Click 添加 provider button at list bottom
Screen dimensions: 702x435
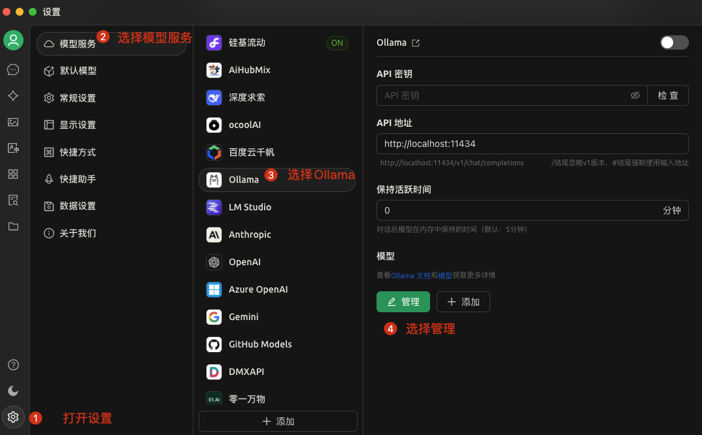(x=278, y=421)
